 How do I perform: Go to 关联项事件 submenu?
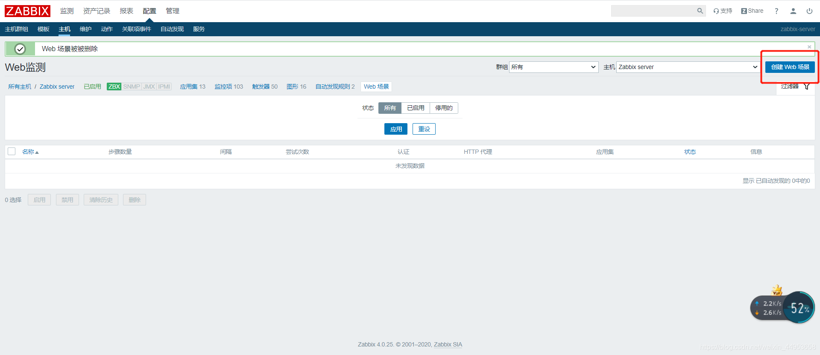[137, 29]
